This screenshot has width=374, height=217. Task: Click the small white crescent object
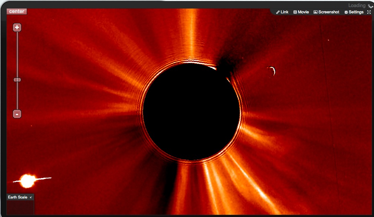(x=272, y=71)
